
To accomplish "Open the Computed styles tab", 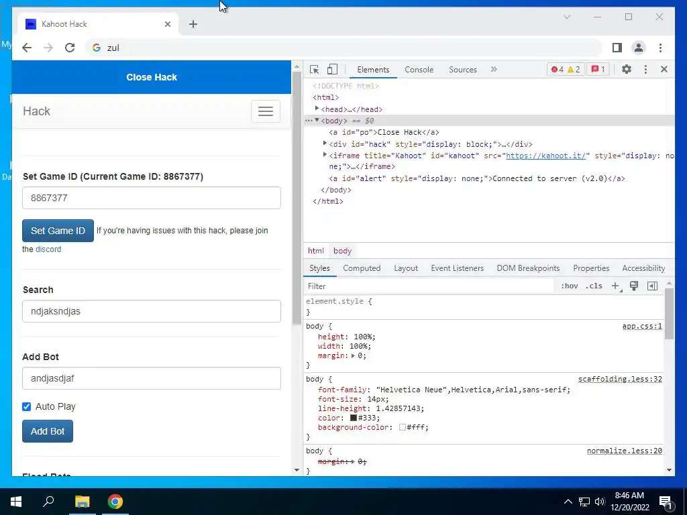I will (x=362, y=268).
